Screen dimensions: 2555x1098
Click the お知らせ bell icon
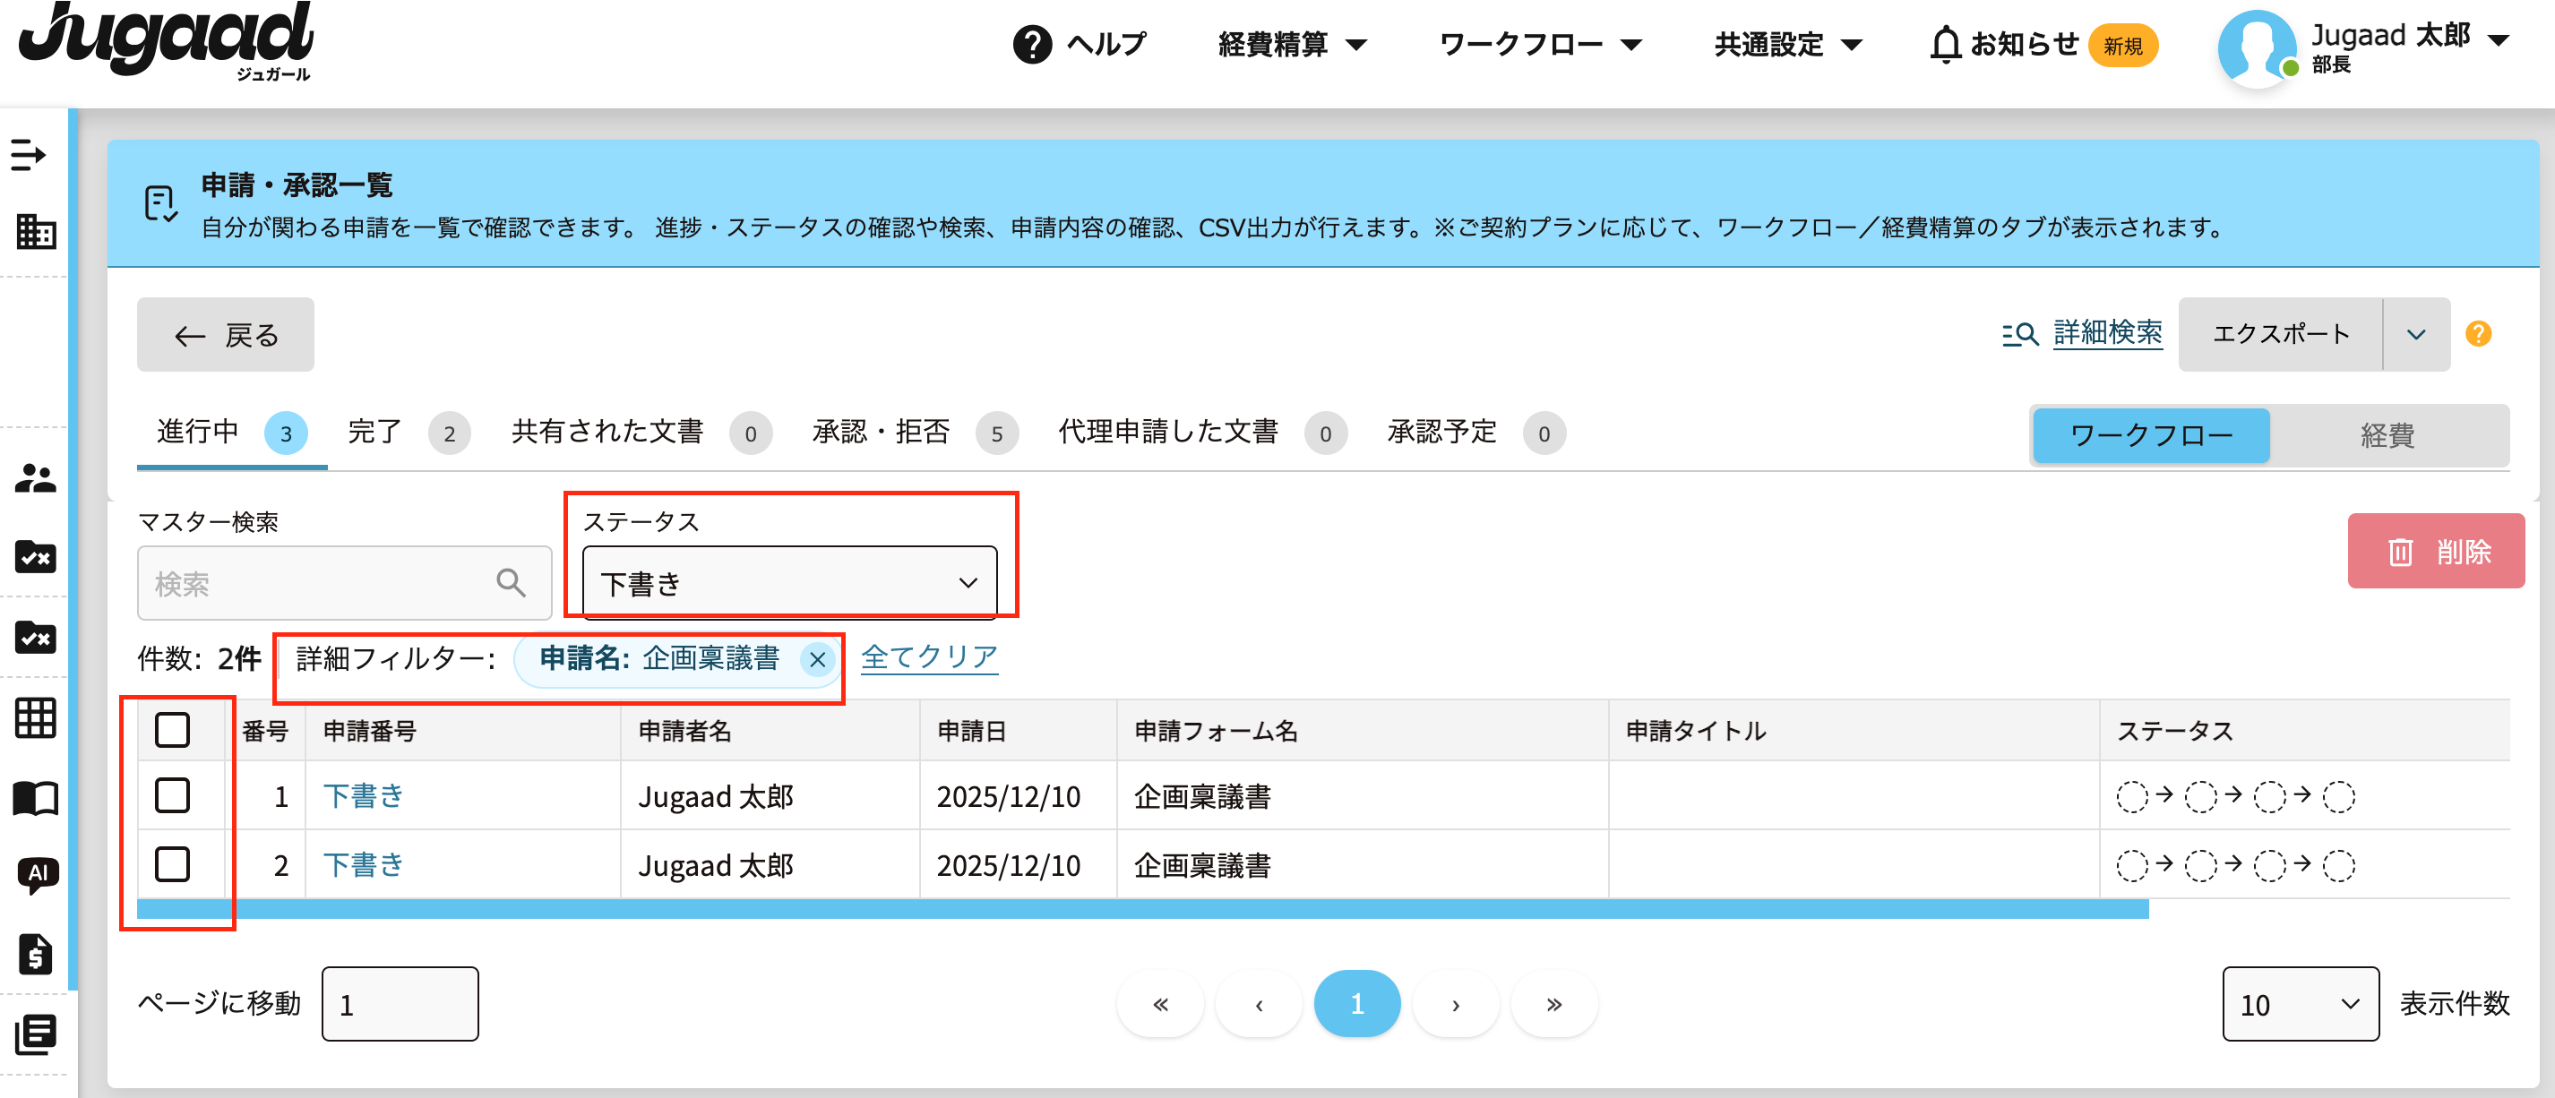pos(1945,45)
